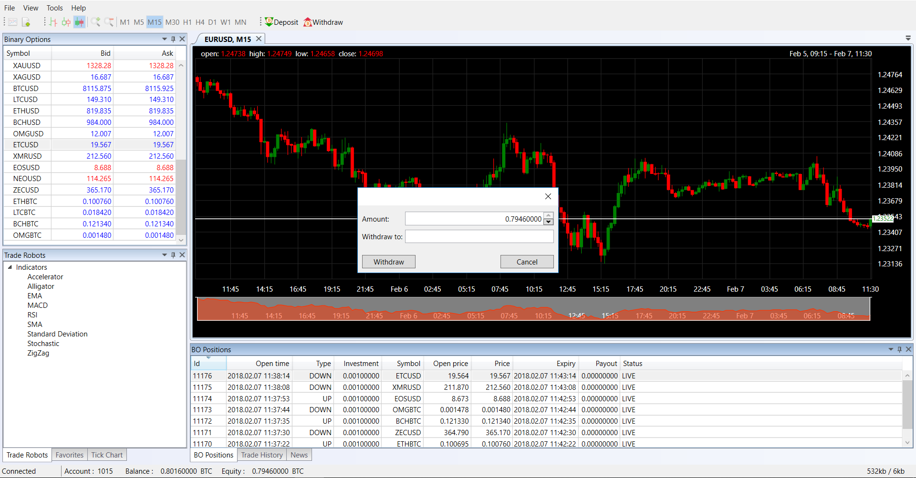Click the new document icon in toolbar
Screen dimensions: 916x478
point(26,22)
